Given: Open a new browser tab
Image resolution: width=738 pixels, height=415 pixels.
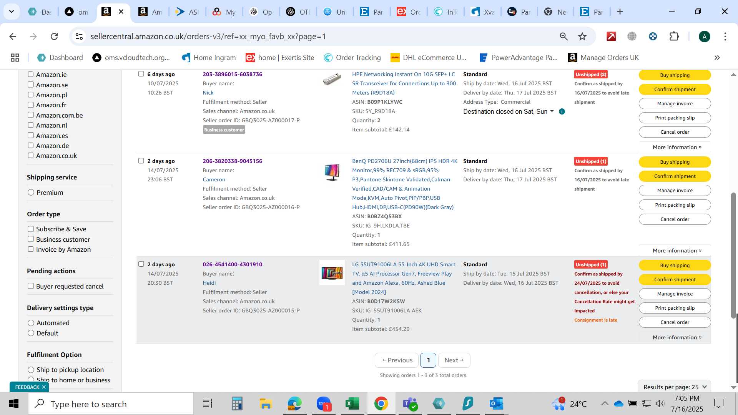Looking at the screenshot, I should pos(620,12).
